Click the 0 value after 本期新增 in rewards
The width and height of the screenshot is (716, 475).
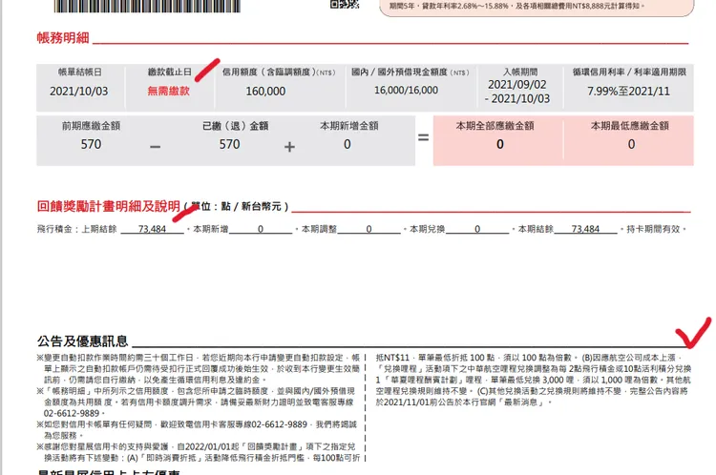[261, 229]
